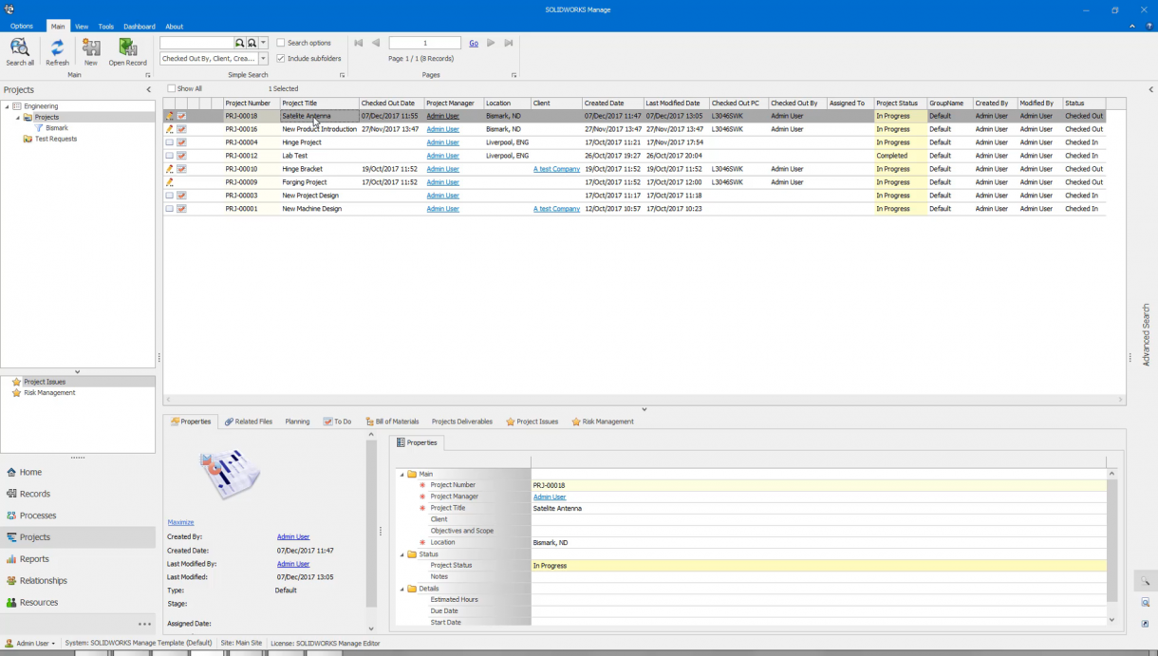Click the Maximize link under thumbnail
The height and width of the screenshot is (656, 1158).
[180, 522]
